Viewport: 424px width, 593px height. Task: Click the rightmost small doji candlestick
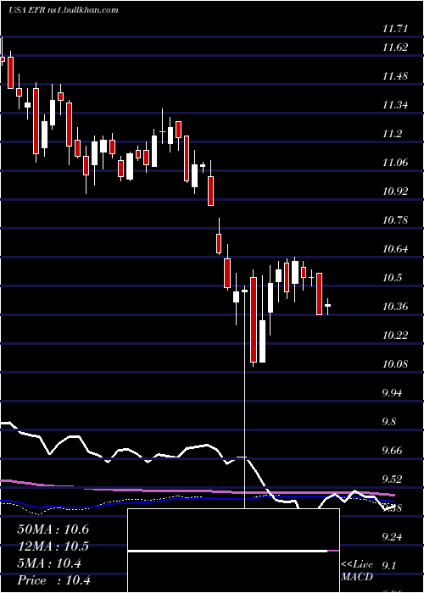click(327, 305)
